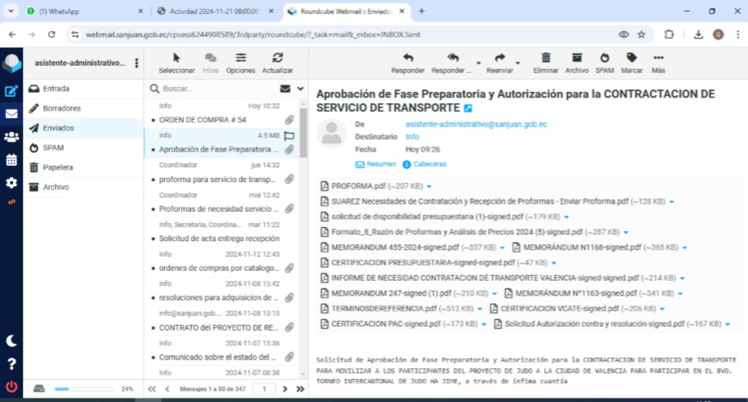Toggle flag on Aprobación de Fase message

pyautogui.click(x=289, y=136)
